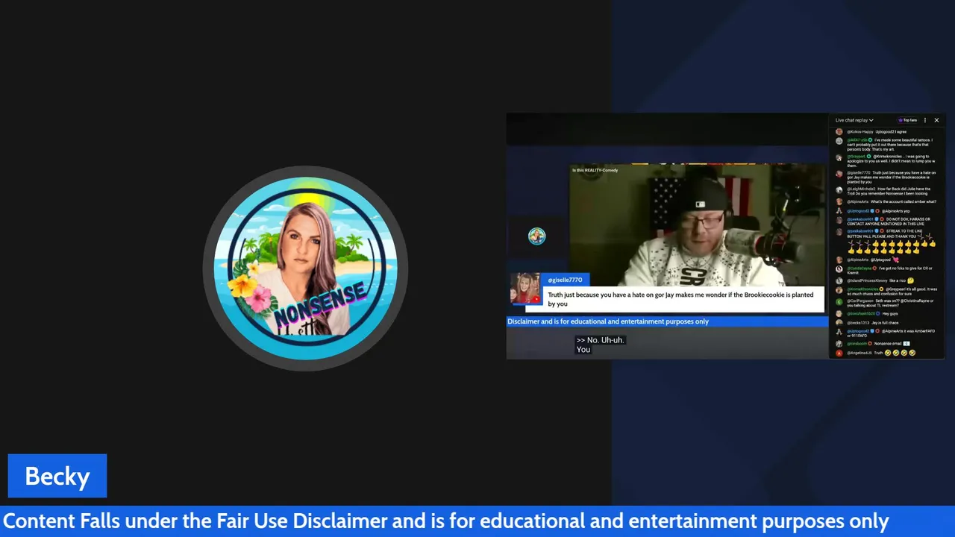Click the avatar beside the @giselle7770 overlay comment
This screenshot has width=955, height=537.
point(525,289)
